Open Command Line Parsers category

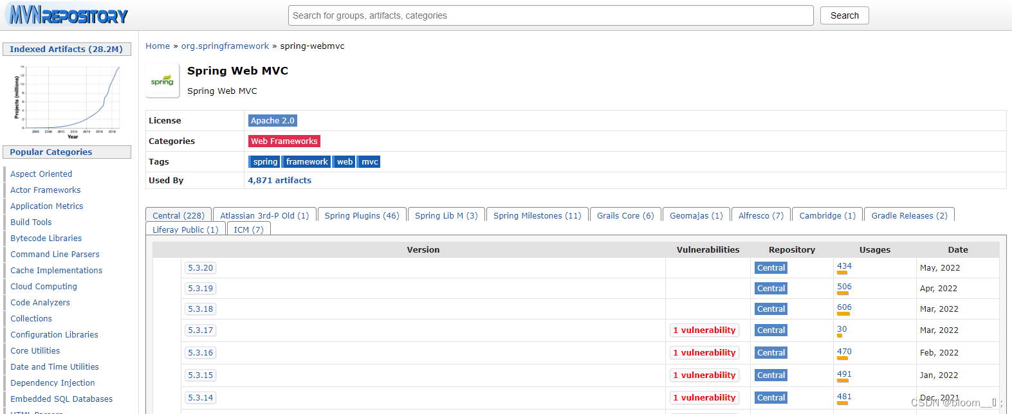pos(55,255)
